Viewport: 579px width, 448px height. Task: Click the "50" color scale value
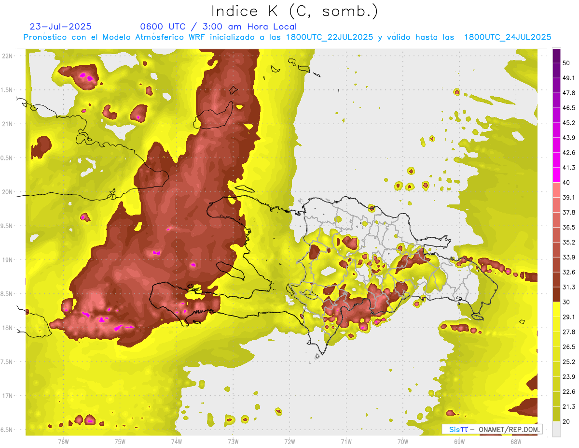point(566,63)
